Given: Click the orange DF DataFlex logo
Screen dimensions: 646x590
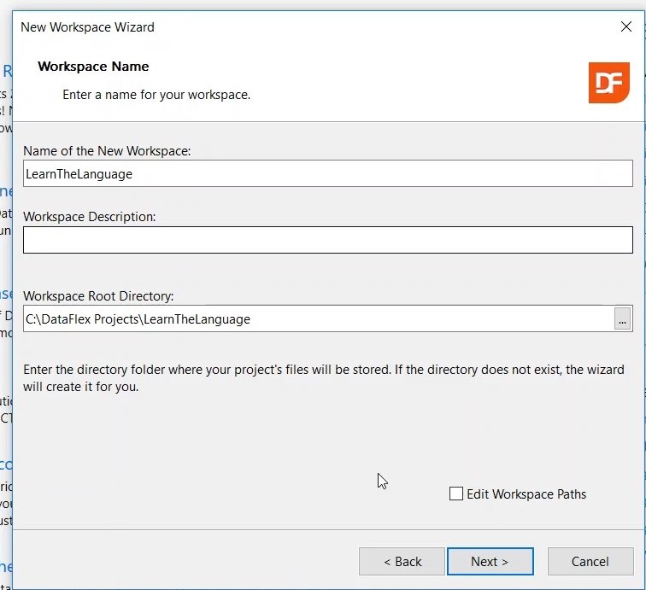Looking at the screenshot, I should [x=608, y=83].
